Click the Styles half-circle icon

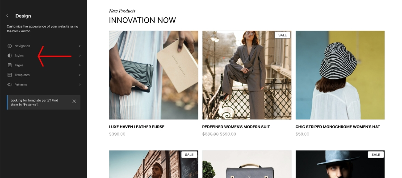(9, 56)
